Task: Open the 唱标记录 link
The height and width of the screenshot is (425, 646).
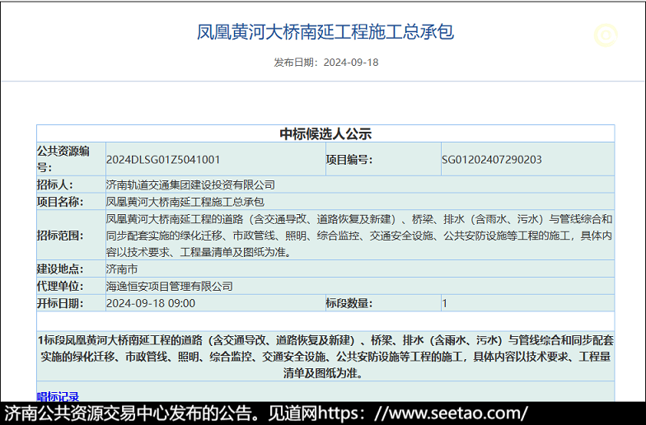Action: pyautogui.click(x=58, y=396)
